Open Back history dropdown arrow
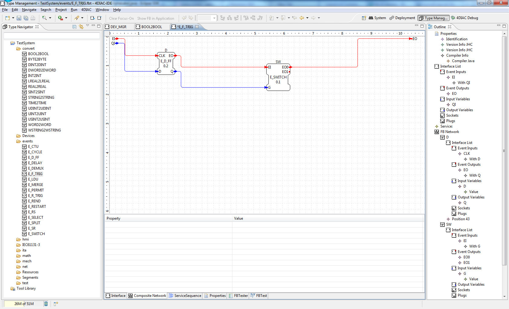The height and width of the screenshot is (309, 509). click(307, 18)
